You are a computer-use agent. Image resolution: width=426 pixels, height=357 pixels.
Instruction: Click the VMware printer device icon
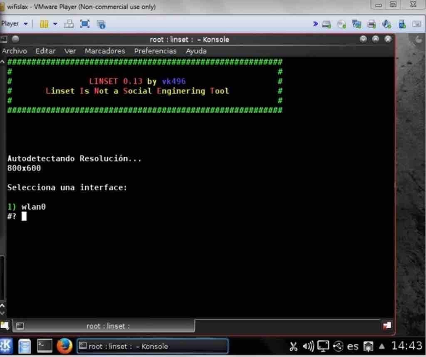point(372,24)
